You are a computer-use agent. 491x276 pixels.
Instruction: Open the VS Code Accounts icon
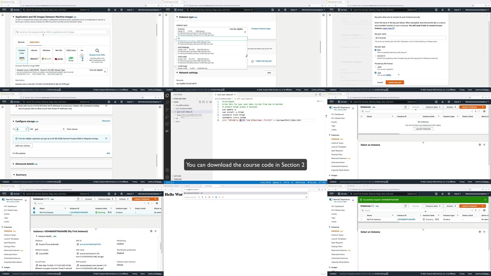(167, 170)
